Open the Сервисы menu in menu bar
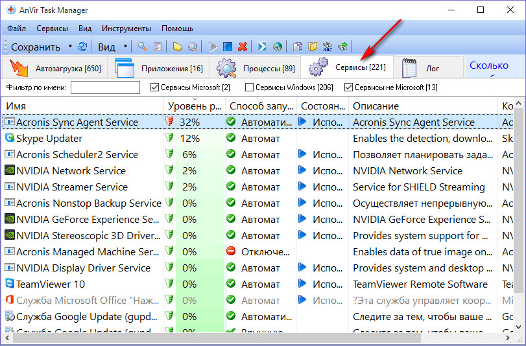 click(x=52, y=29)
